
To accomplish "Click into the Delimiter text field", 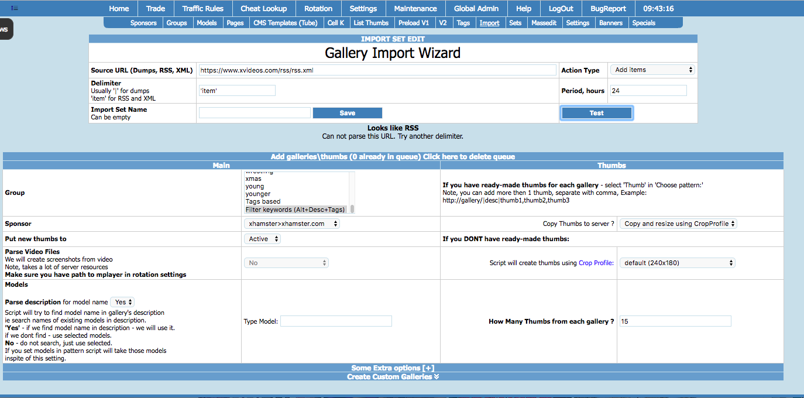I will [x=237, y=90].
